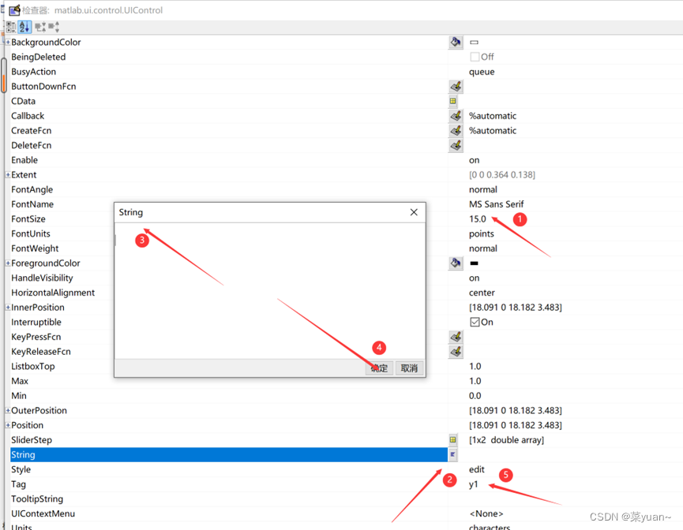Viewport: 683px width, 530px height.
Task: Click into the String dialog text area
Action: (x=270, y=291)
